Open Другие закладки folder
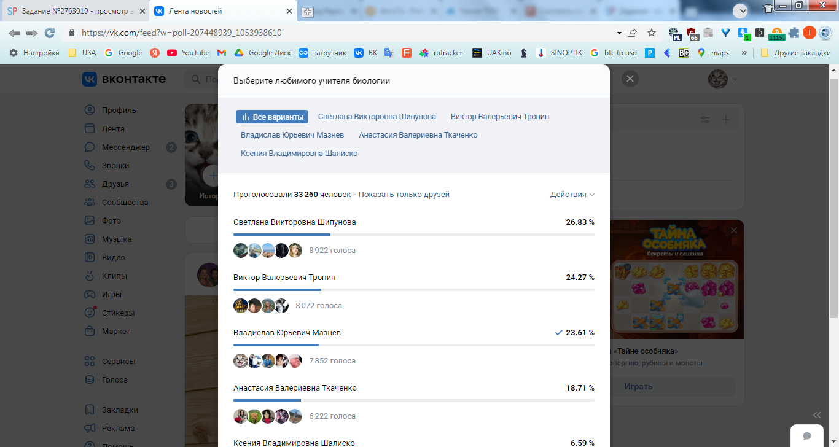Screen dimensions: 839x447 (795, 53)
